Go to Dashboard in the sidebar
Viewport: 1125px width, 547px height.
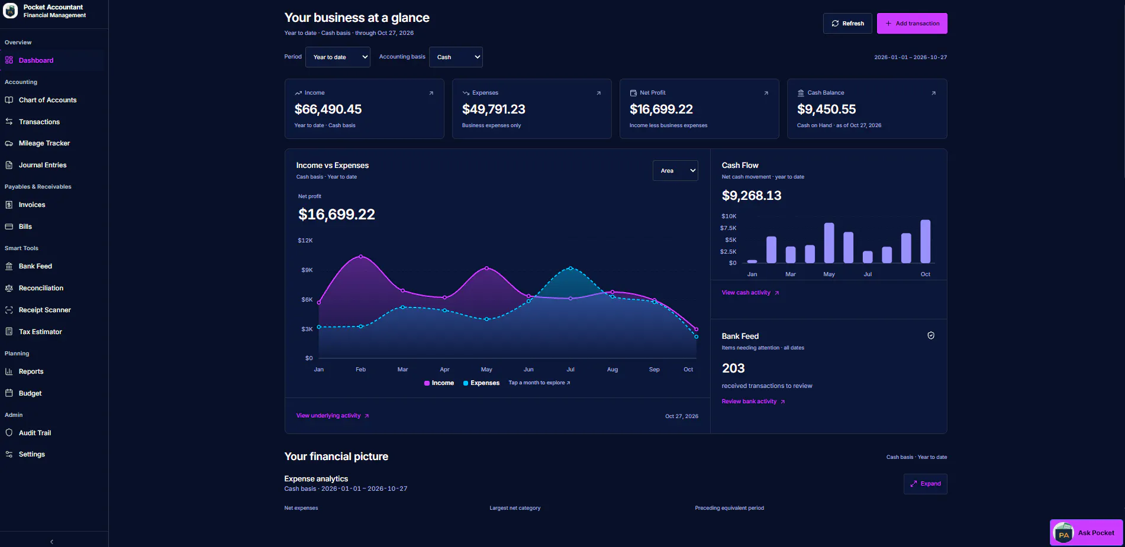[52, 60]
